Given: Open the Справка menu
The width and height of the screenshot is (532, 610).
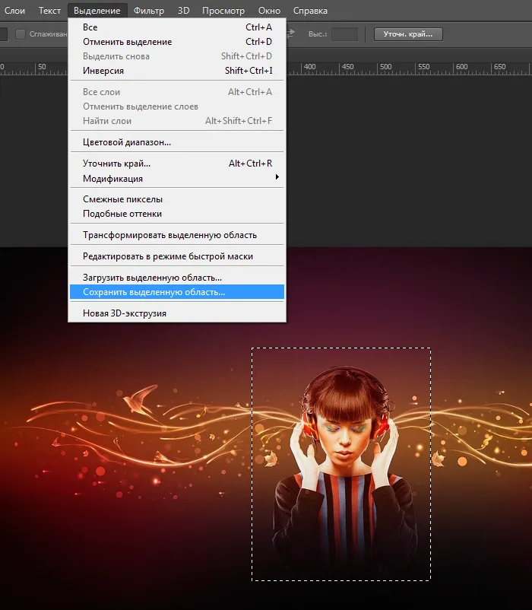Looking at the screenshot, I should coord(310,11).
